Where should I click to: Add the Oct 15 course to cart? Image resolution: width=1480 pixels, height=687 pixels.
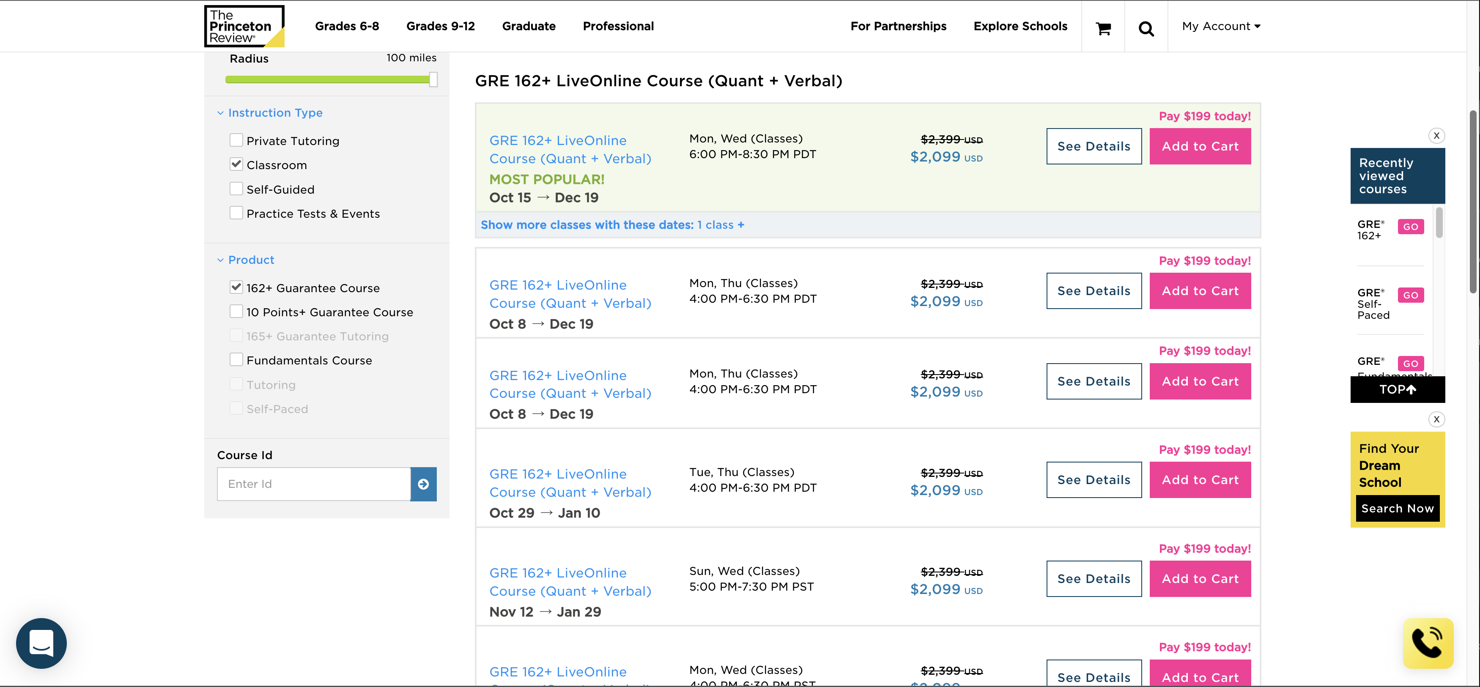tap(1200, 146)
